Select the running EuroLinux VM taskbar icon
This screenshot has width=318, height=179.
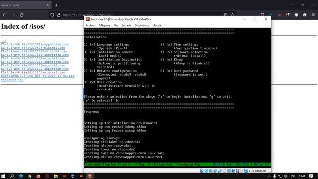tap(90, 176)
